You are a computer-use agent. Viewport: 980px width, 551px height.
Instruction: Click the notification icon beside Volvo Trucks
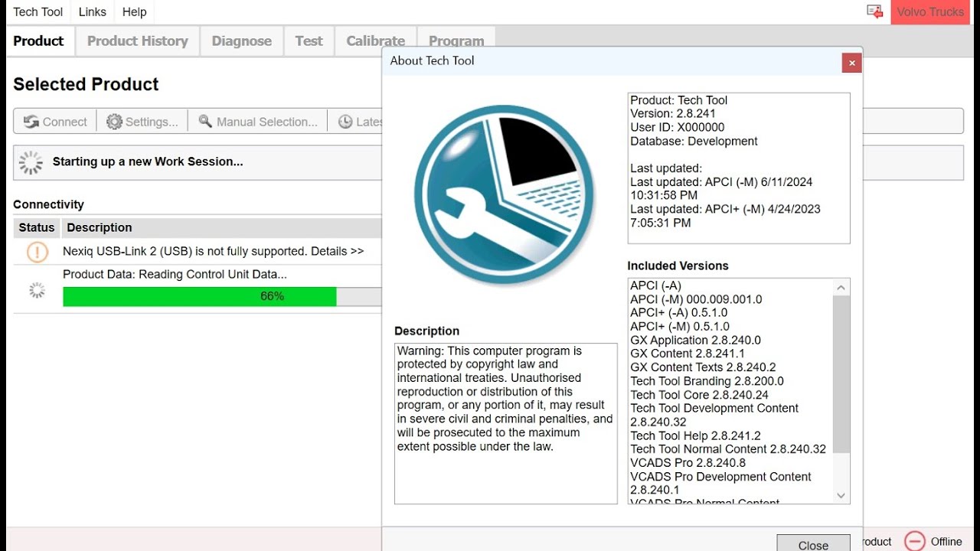point(874,11)
